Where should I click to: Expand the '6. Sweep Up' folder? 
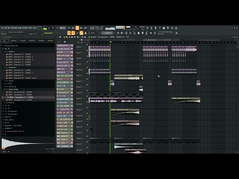[28, 87]
